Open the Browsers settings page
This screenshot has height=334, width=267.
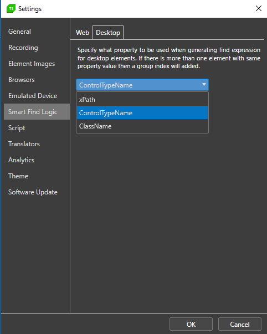pos(21,80)
